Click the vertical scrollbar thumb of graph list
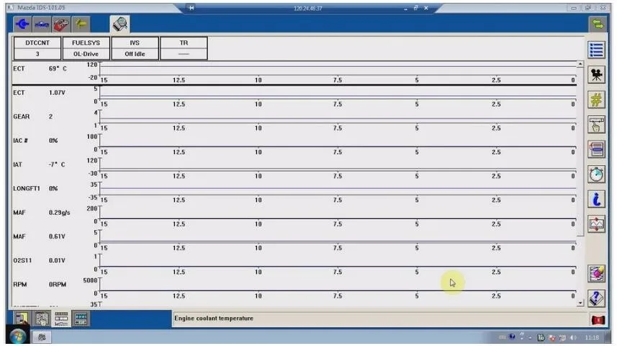The height and width of the screenshot is (346, 617). click(x=580, y=151)
